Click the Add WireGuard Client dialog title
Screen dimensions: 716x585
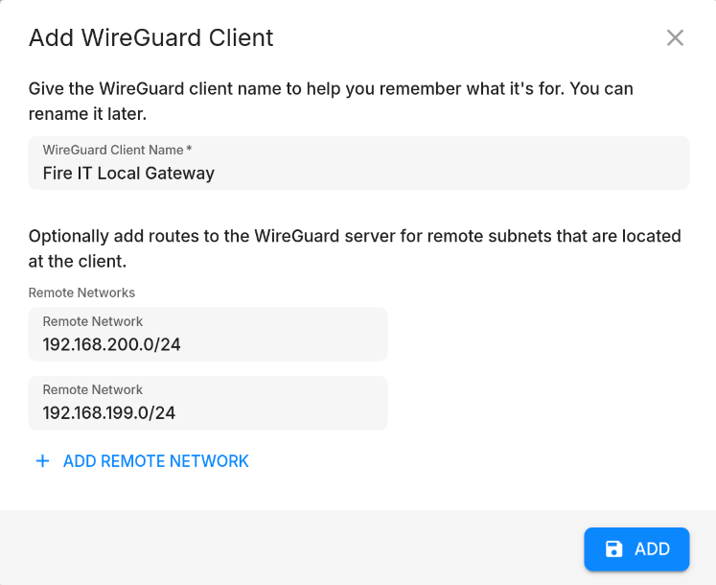point(151,37)
